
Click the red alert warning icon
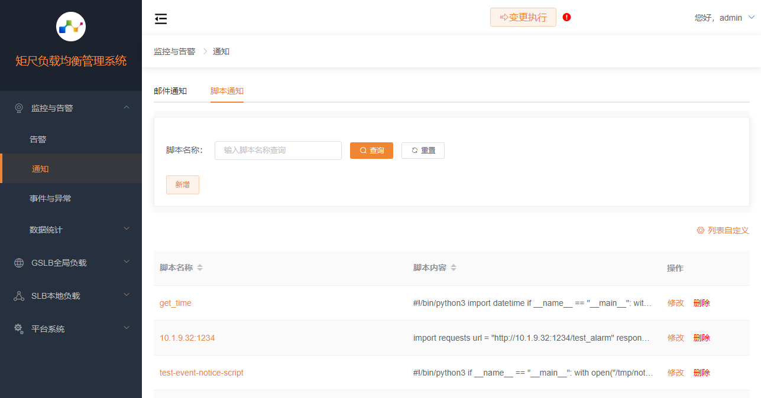coord(566,17)
